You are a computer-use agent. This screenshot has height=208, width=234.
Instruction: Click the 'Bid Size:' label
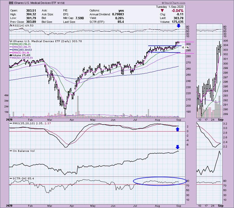[47, 22]
